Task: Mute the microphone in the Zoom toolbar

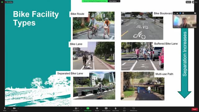Action: click(x=5, y=109)
